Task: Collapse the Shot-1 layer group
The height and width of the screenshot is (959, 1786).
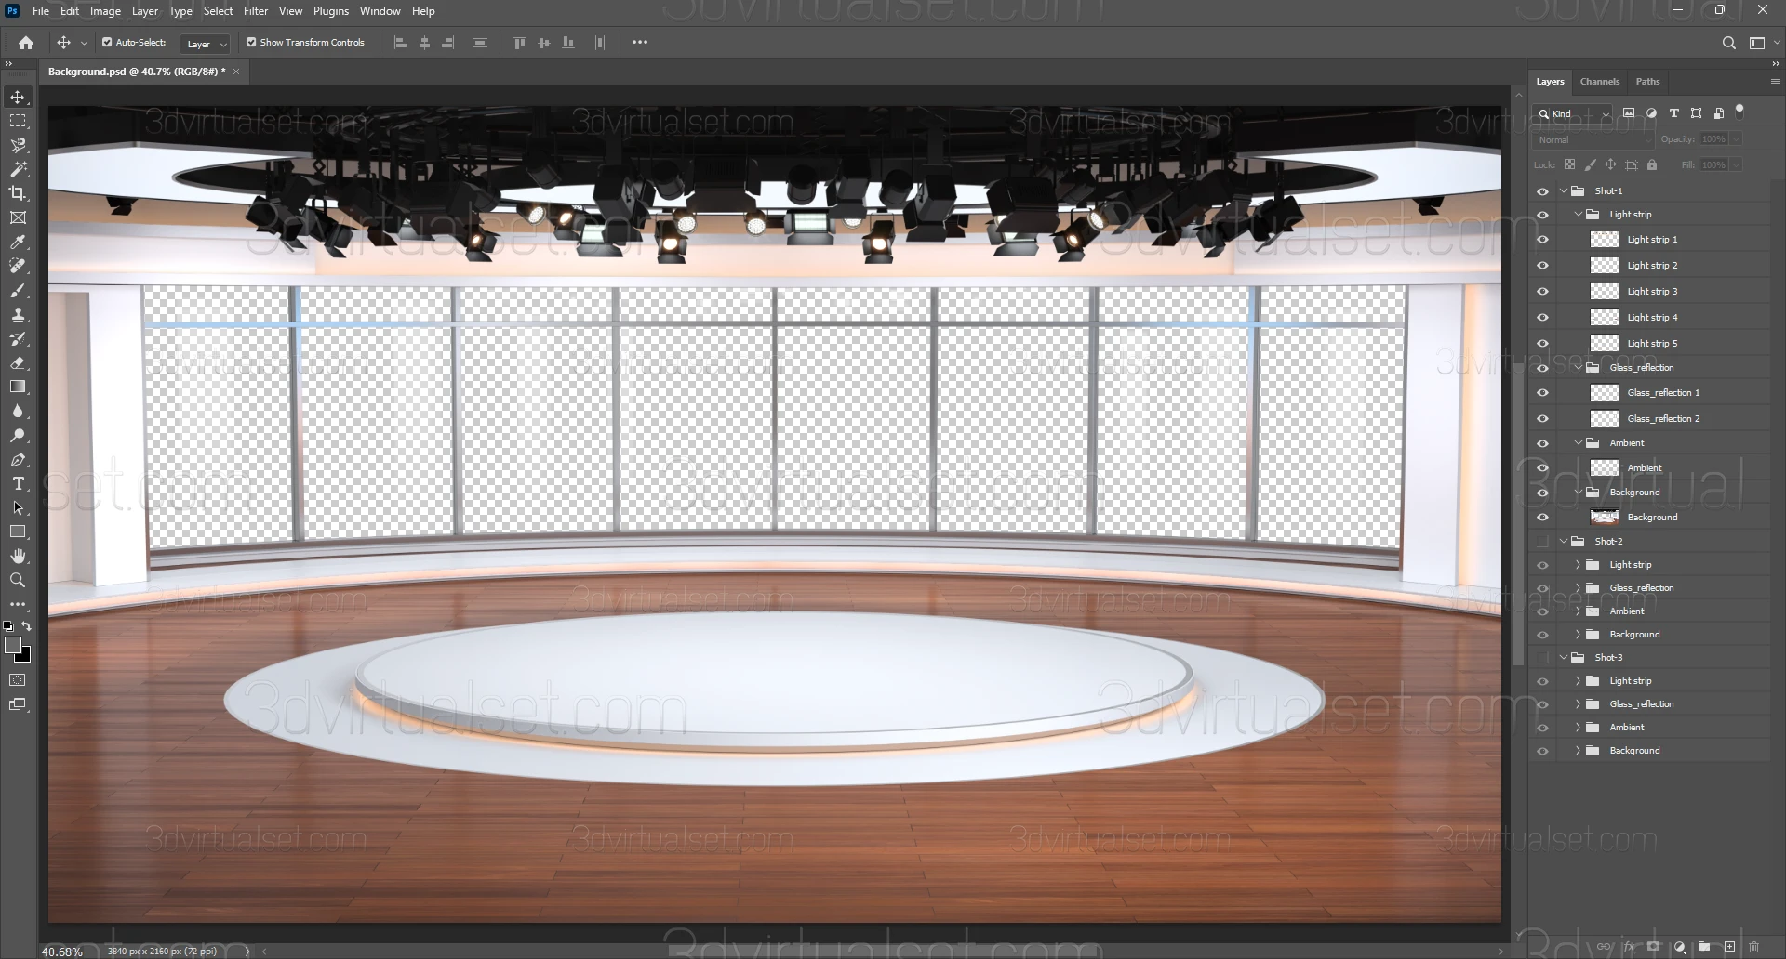Action: (x=1564, y=191)
